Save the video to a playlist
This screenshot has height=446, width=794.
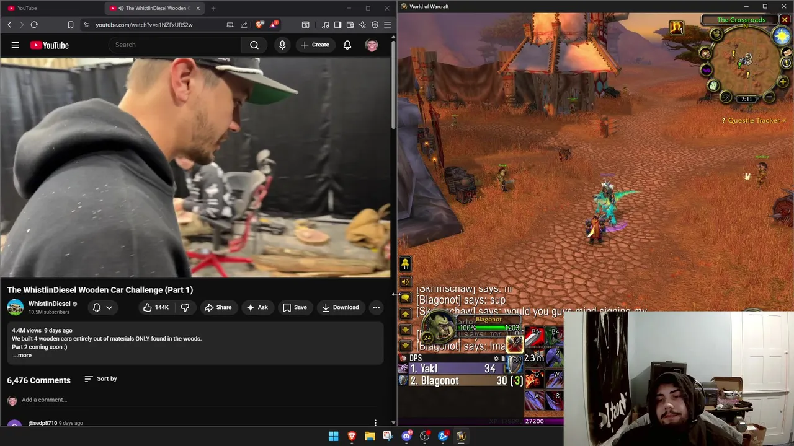(295, 307)
